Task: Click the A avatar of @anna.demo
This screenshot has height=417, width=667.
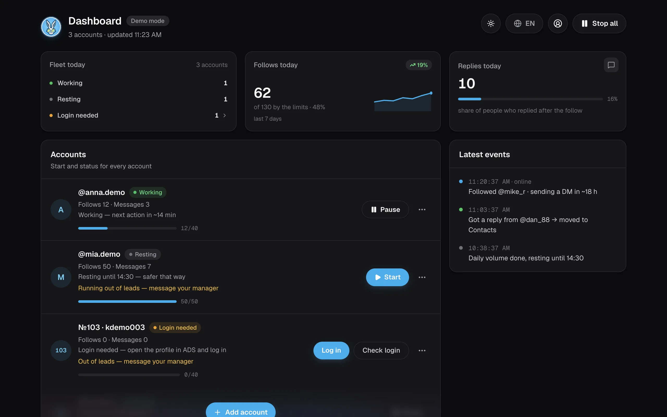Action: point(61,210)
